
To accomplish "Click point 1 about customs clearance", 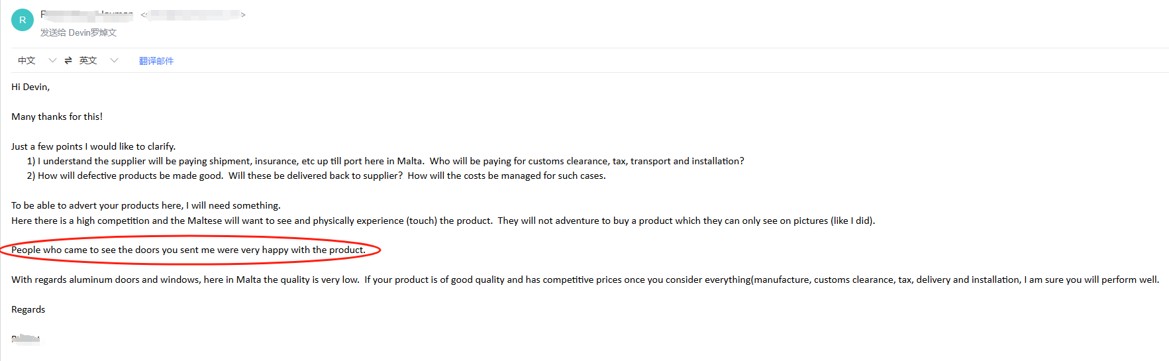I will [x=385, y=161].
